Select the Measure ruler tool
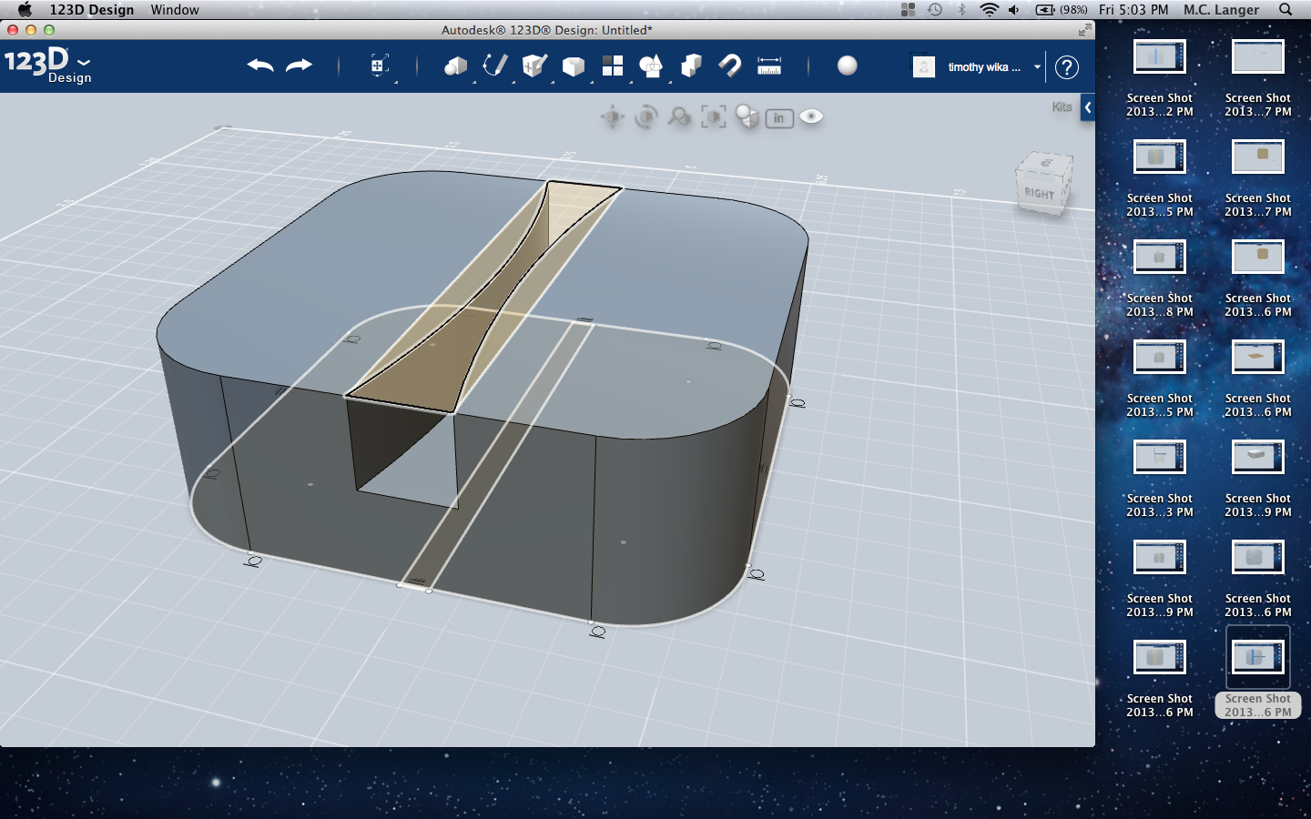This screenshot has width=1311, height=819. click(x=769, y=66)
